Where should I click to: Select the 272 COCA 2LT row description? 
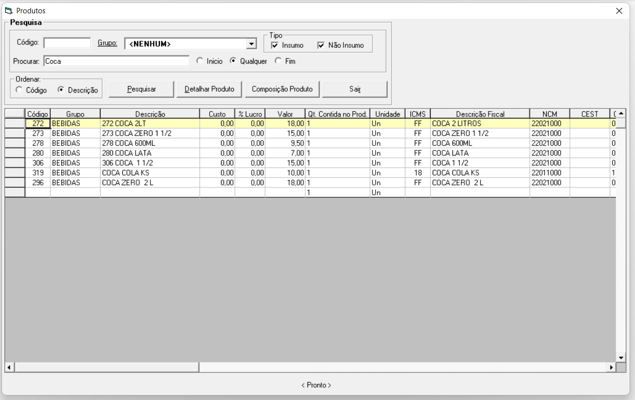click(150, 123)
